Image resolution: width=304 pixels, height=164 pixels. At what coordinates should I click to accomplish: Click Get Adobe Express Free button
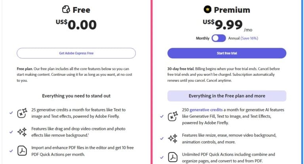76,53
